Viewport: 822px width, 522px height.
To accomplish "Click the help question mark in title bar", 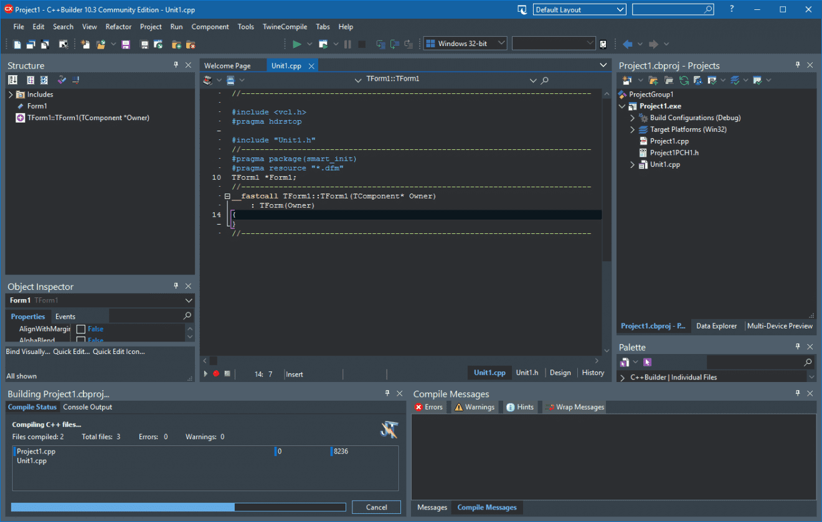I will click(x=732, y=9).
